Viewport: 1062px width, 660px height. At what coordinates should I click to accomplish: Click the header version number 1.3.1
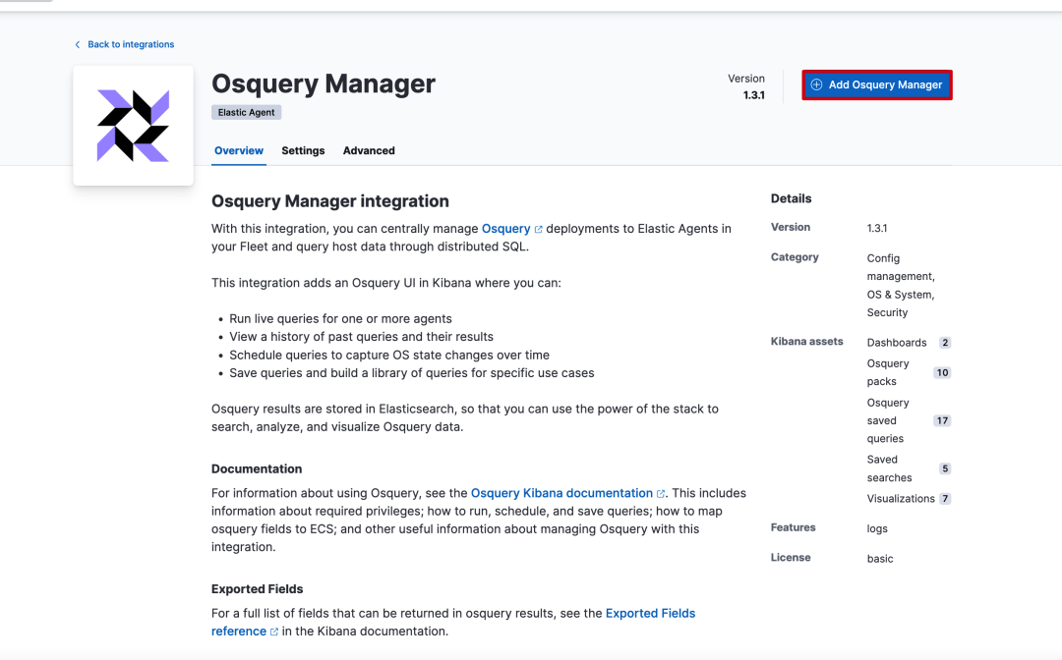[754, 95]
